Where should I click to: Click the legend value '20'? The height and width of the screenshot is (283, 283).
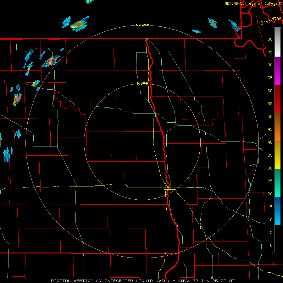tap(270, 194)
